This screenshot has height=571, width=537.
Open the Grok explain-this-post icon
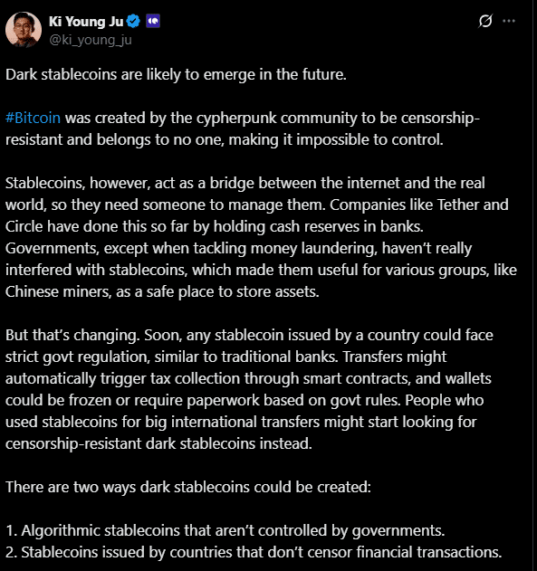485,21
